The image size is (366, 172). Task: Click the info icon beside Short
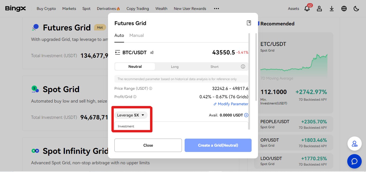(243, 67)
